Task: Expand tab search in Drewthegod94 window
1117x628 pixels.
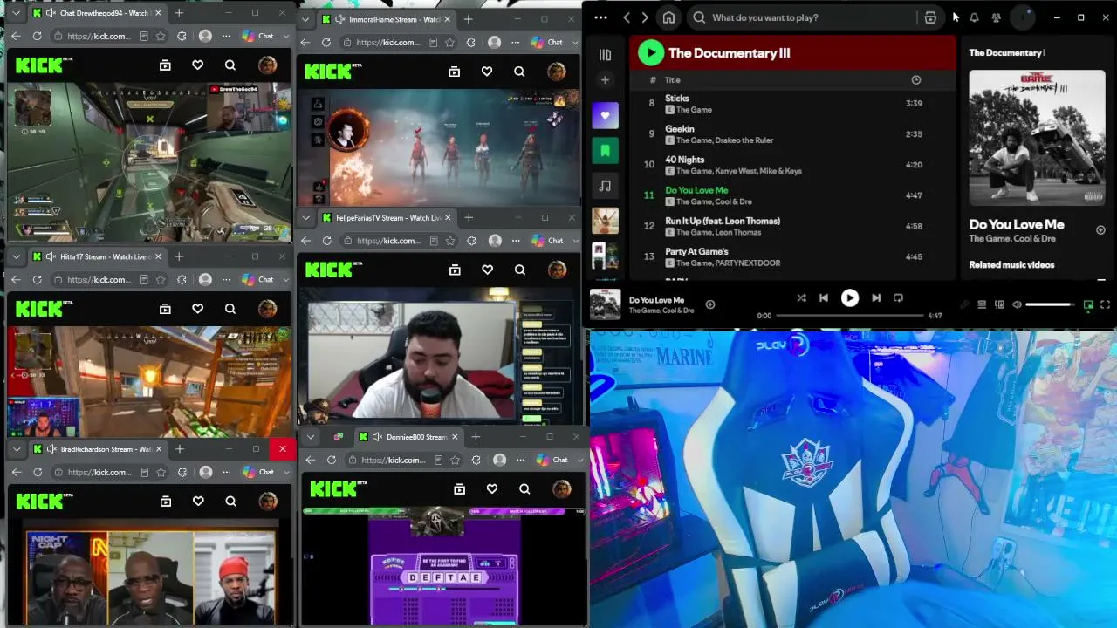Action: (16, 13)
